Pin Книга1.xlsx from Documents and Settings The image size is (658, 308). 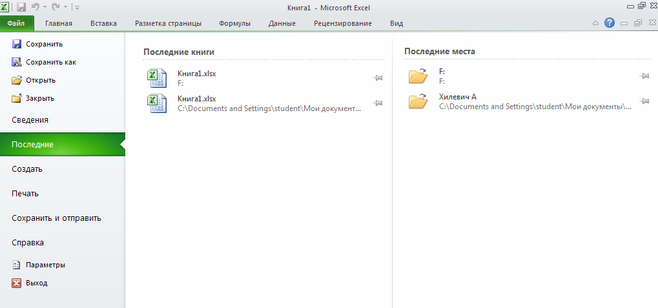378,103
